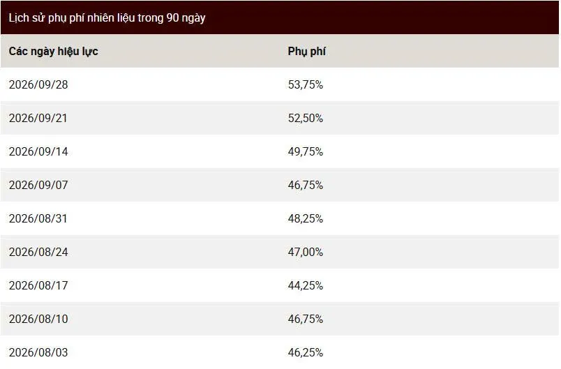Select the date 2026/08/24

38,252
